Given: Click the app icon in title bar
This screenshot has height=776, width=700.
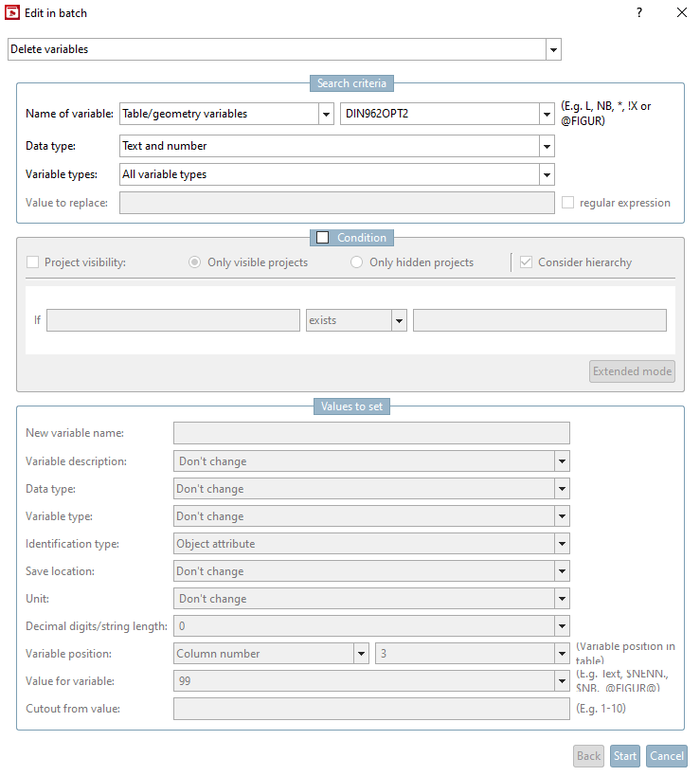Looking at the screenshot, I should click(13, 13).
